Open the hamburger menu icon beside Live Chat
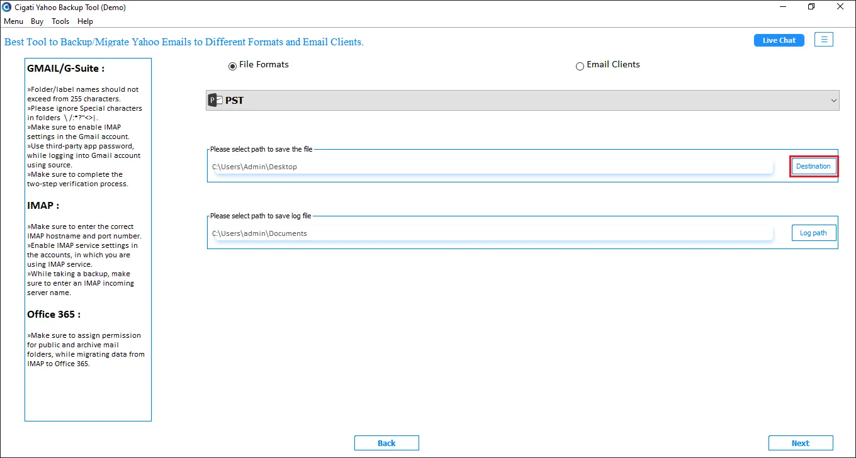856x458 pixels. pyautogui.click(x=824, y=40)
